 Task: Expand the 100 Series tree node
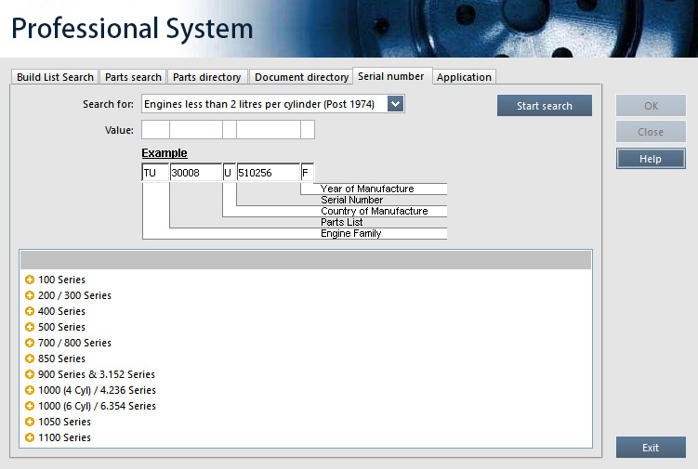(30, 280)
